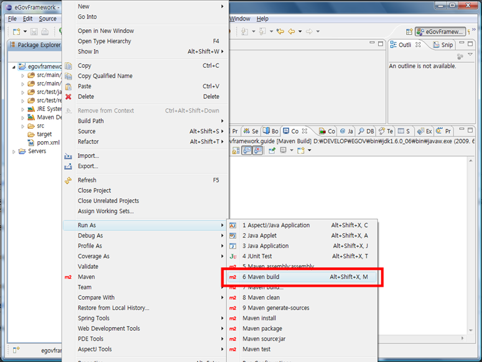This screenshot has height=362, width=482.
Task: Click the New wizard toolbar icon
Action: click(x=16, y=32)
